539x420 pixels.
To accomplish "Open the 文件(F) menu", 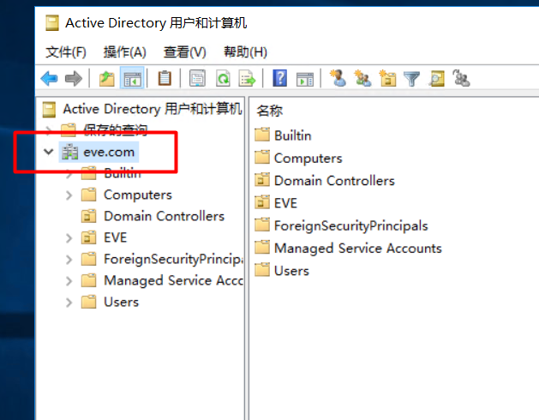I will click(66, 52).
